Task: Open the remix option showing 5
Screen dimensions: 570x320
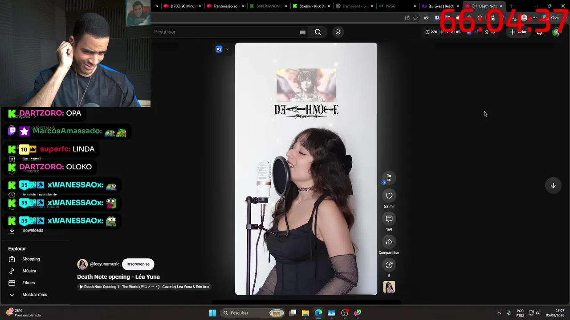Action: pyautogui.click(x=389, y=265)
